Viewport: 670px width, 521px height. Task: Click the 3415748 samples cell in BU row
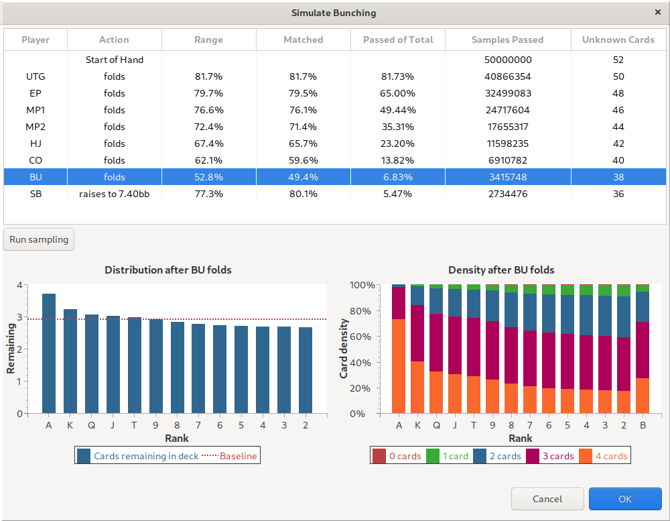(508, 176)
